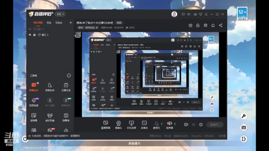Toggle visibility eye of 窗口 1 source
Image resolution: width=269 pixels, height=151 pixels.
pyautogui.click(x=30, y=35)
